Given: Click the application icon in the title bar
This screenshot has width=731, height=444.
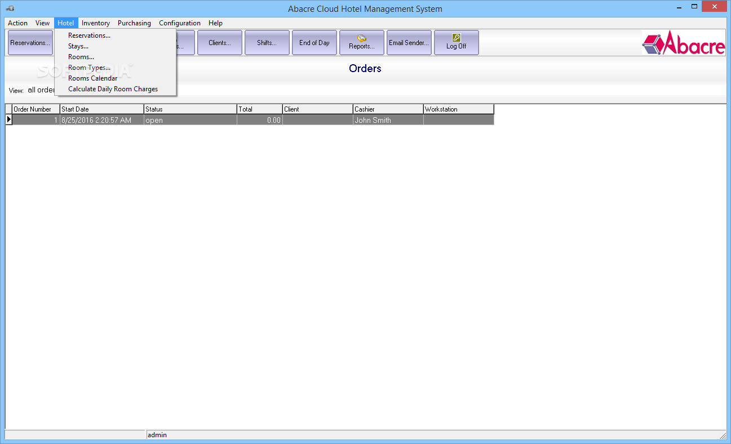Looking at the screenshot, I should click(10, 8).
